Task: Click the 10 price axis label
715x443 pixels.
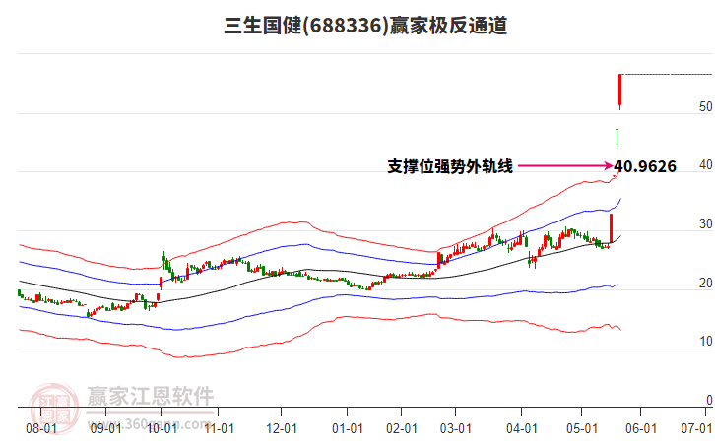Action: click(705, 341)
